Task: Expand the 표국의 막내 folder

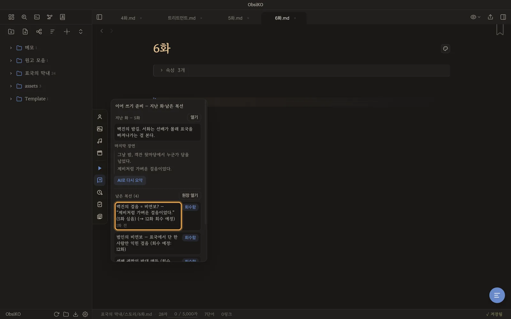Action: point(37,73)
